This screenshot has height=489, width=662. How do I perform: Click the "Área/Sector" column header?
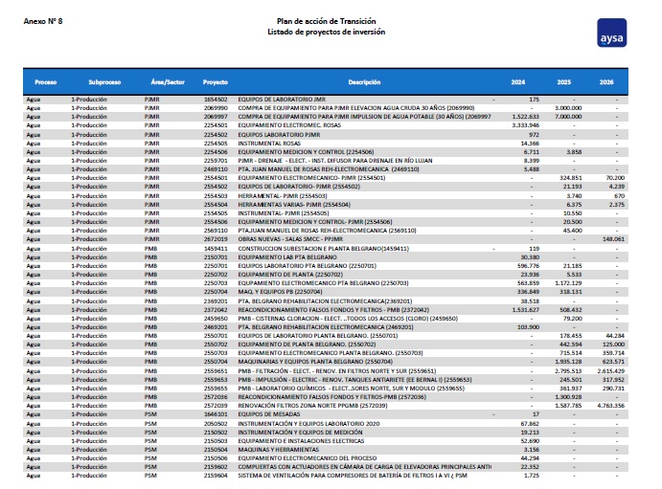161,82
